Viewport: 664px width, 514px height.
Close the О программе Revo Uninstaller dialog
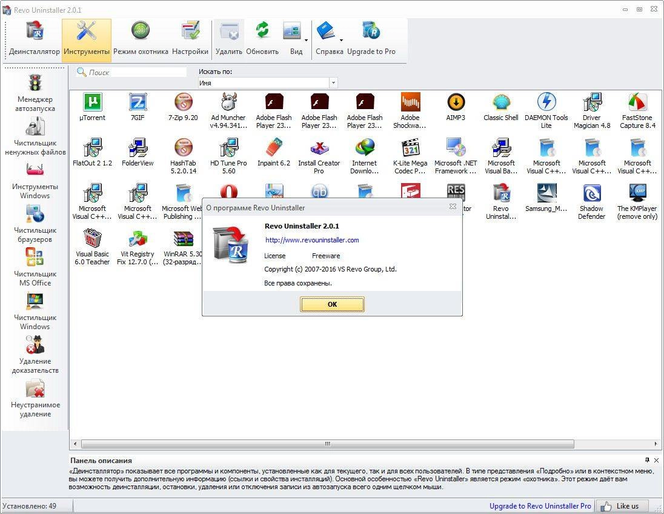[453, 206]
